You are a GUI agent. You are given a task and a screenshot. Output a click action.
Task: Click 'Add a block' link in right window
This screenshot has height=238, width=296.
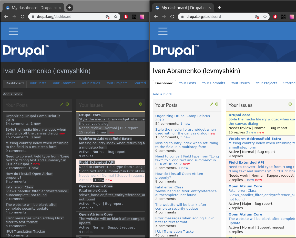[162, 94]
